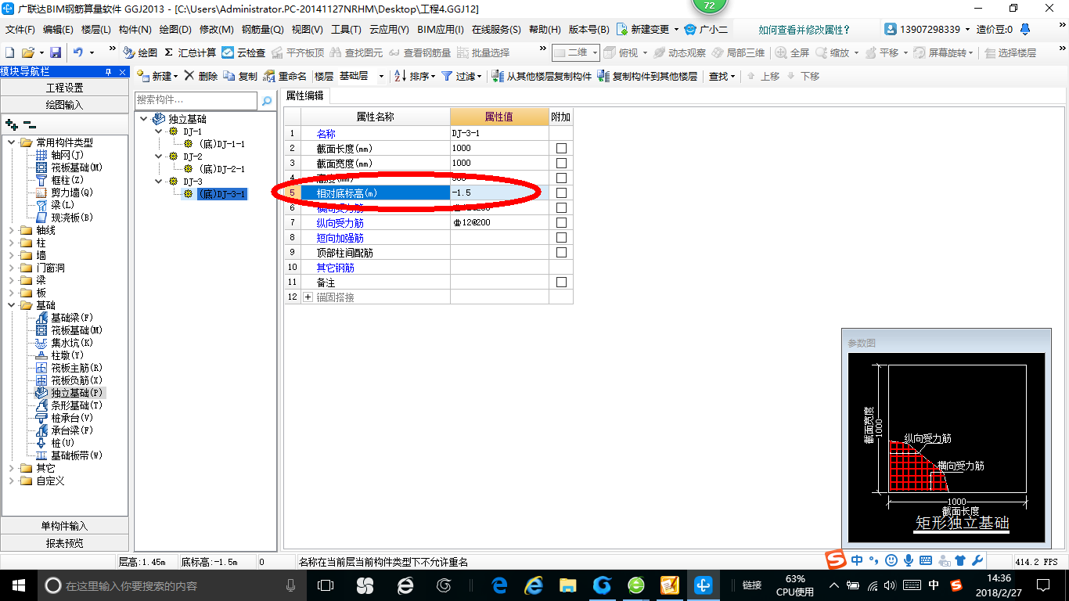Click the 如何查看并修改属性？ help link

pyautogui.click(x=804, y=29)
